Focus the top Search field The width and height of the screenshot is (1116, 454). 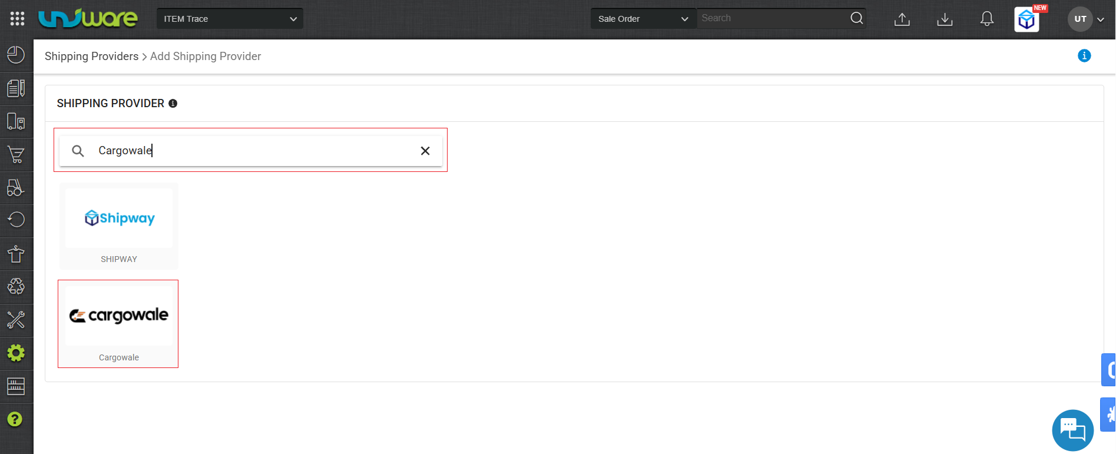773,18
